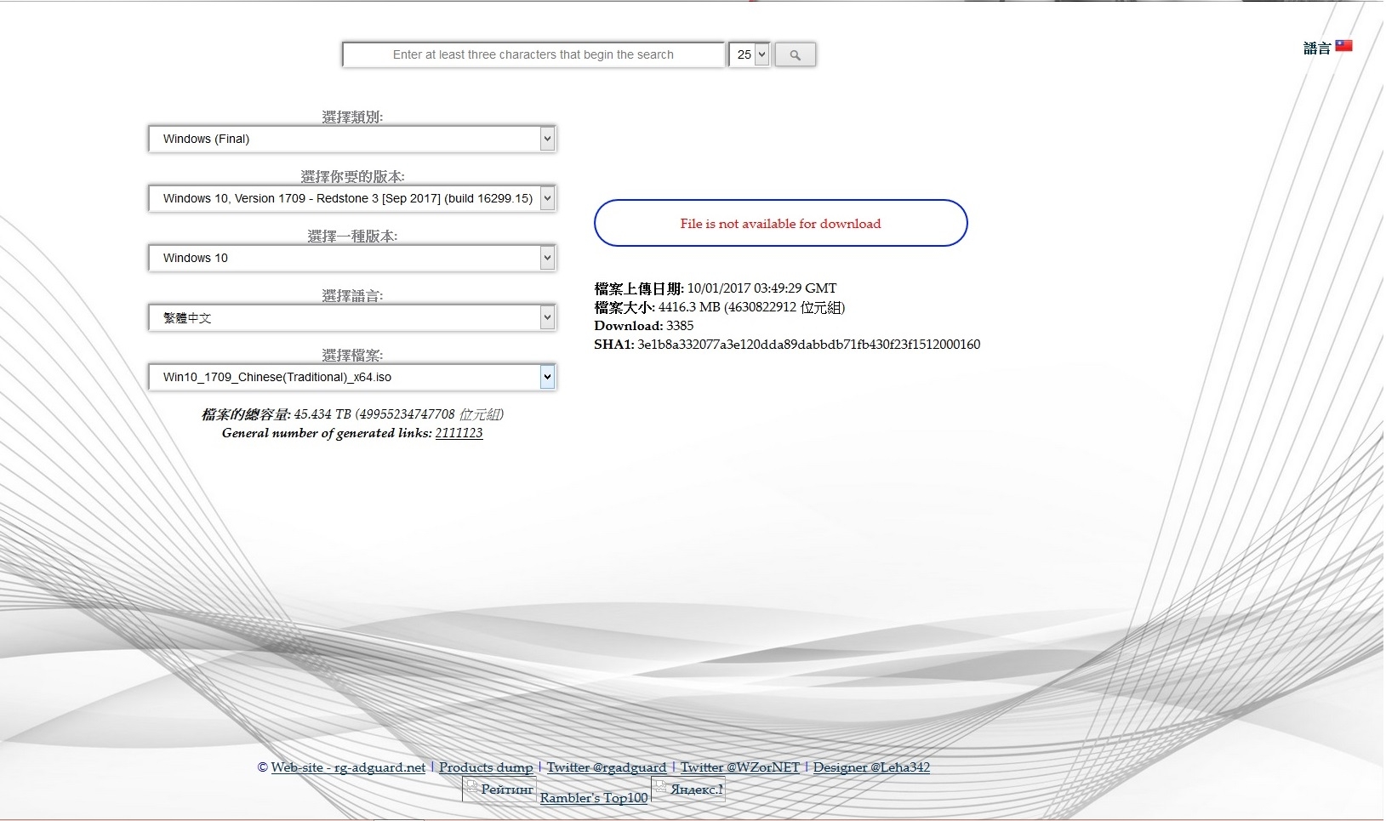Click the Рейтинг counter image
The width and height of the screenshot is (1386, 821).
pyautogui.click(x=499, y=789)
